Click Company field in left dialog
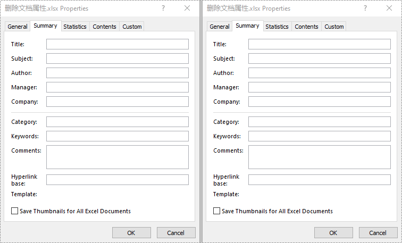Viewport: 402px width, 243px height. [118, 102]
